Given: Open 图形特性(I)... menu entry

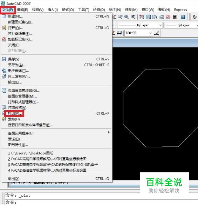Looking at the screenshot, I should coord(56,145).
